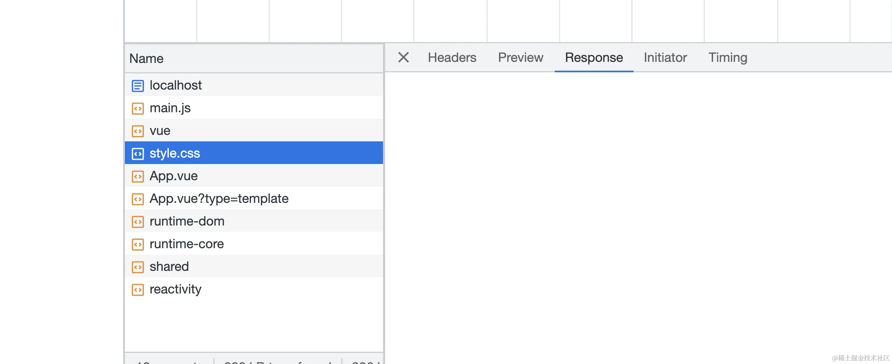Click the icon beside runtime-core
Screen dimensions: 892x364
point(138,244)
